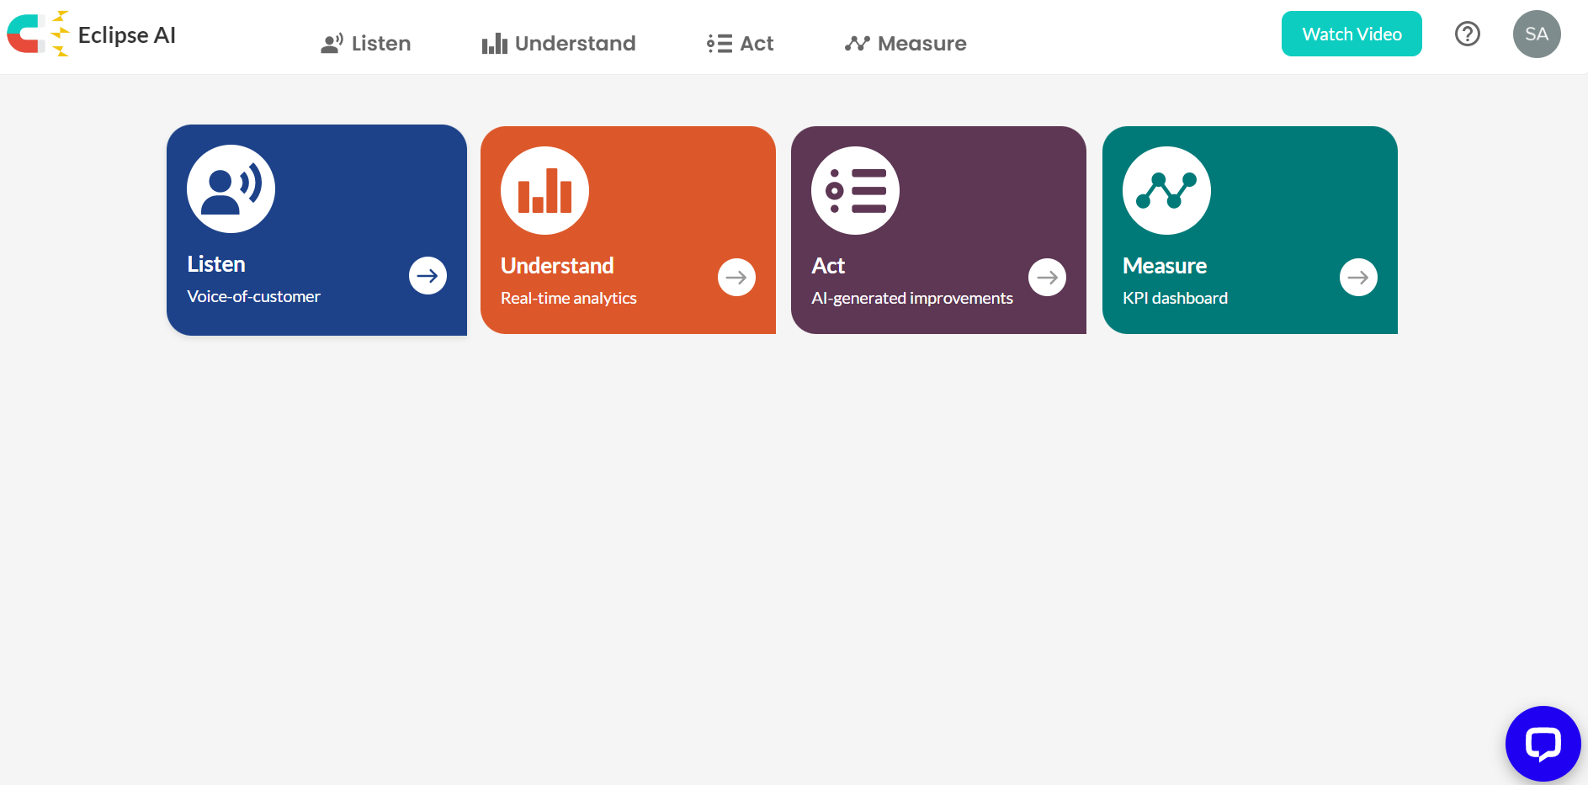Viewport: 1588px width, 785px height.
Task: Open the Understand menu in navigation bar
Action: coord(559,43)
